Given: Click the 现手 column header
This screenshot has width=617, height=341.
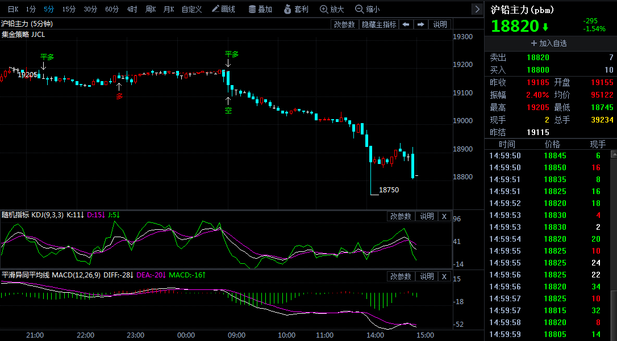Looking at the screenshot, I should pos(598,144).
